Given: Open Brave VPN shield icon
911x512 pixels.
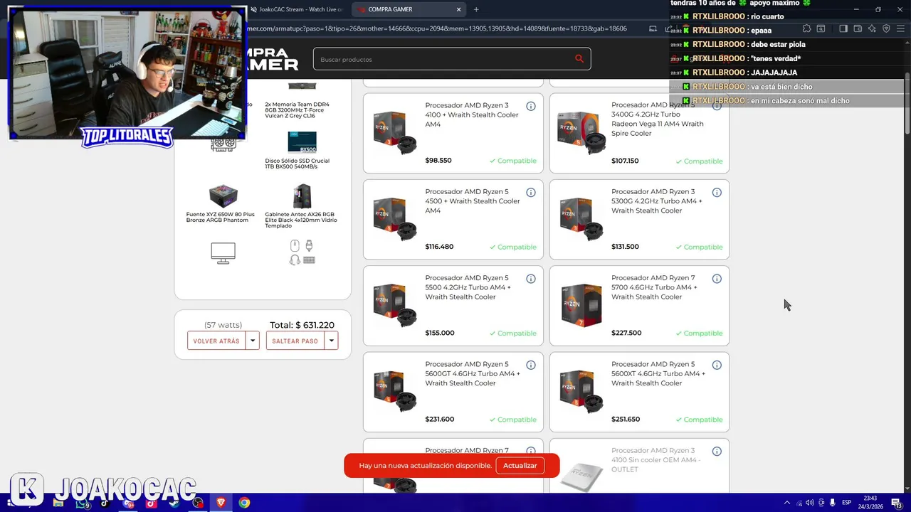Looking at the screenshot, I should [x=886, y=28].
